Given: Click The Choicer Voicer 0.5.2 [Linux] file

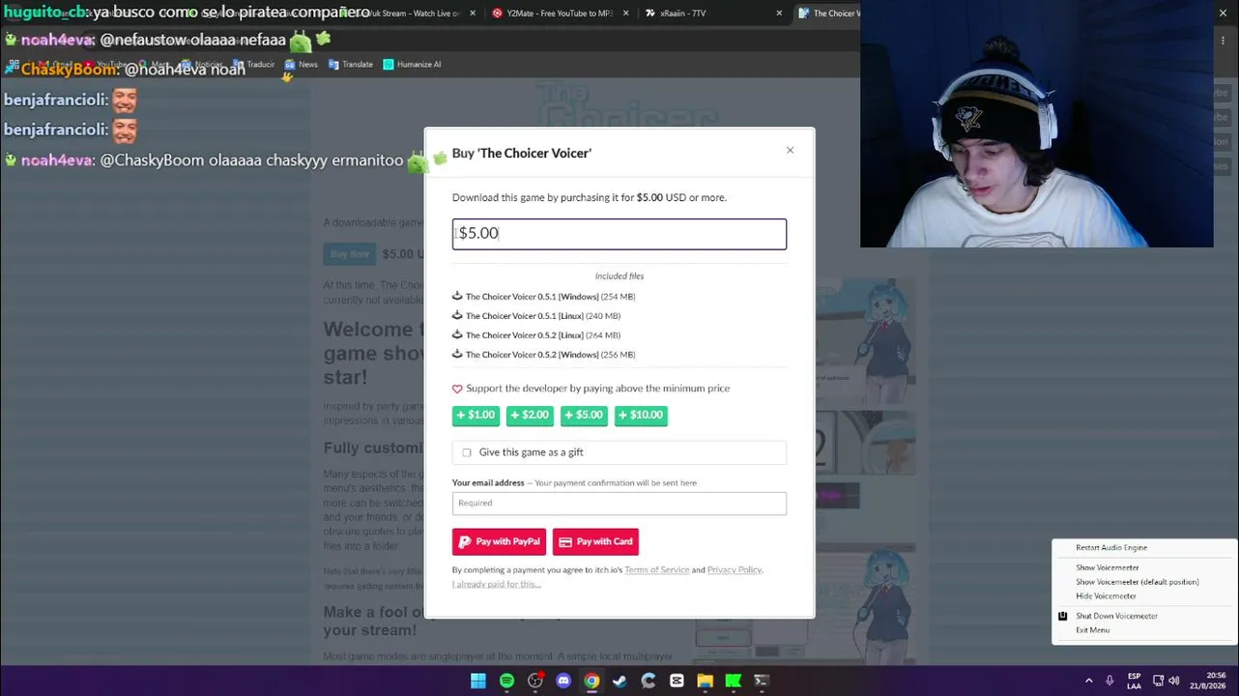Looking at the screenshot, I should 525,335.
